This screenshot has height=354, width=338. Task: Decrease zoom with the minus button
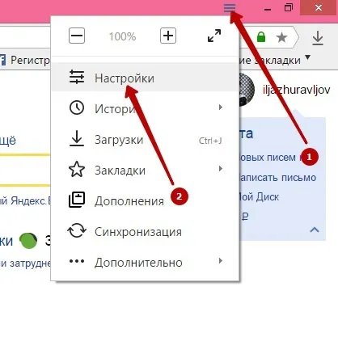click(x=77, y=36)
